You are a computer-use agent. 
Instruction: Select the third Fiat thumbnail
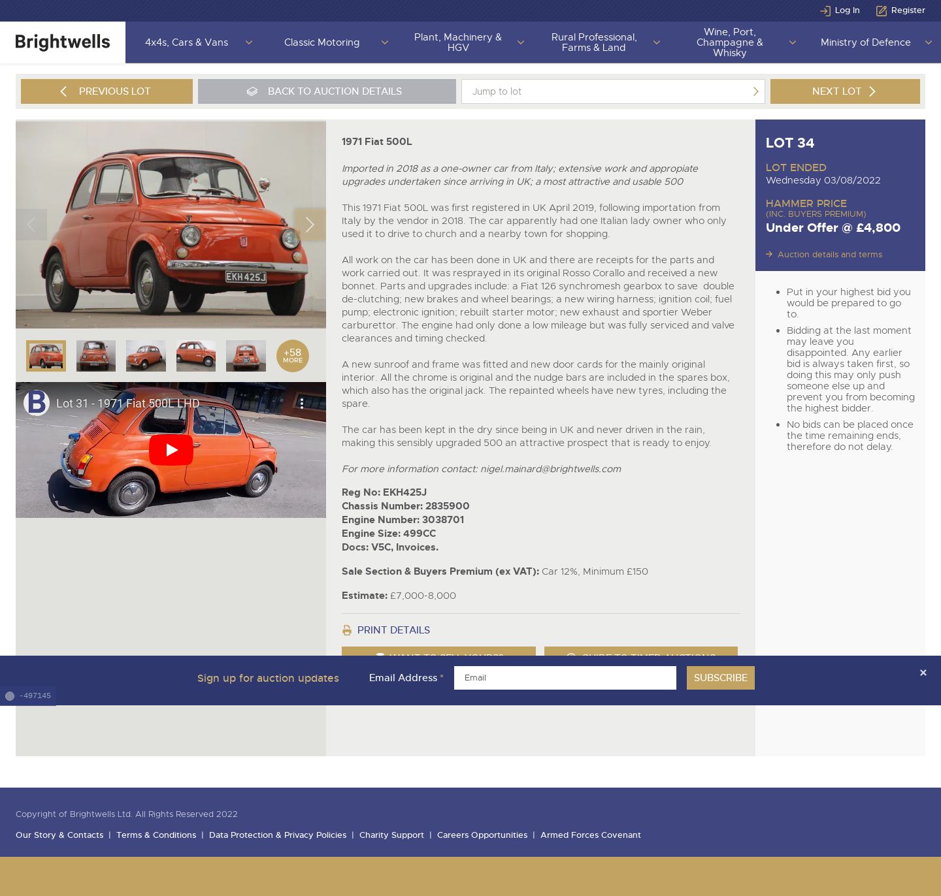[x=146, y=356]
